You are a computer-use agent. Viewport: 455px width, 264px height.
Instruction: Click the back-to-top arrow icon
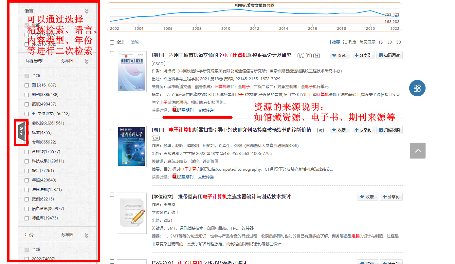tap(417, 150)
